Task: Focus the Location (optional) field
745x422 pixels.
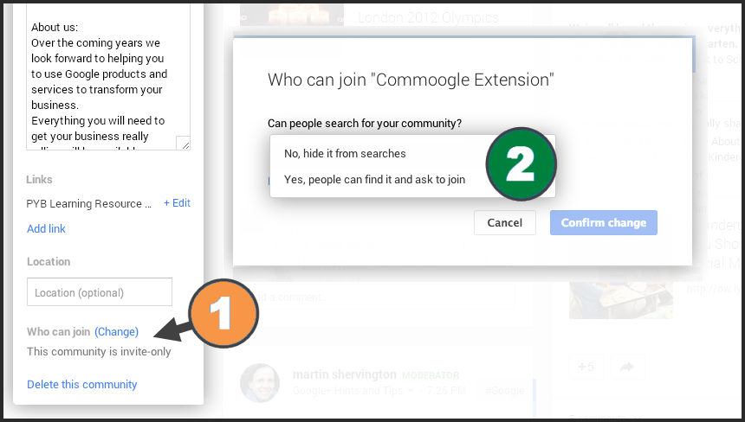Action: [100, 292]
